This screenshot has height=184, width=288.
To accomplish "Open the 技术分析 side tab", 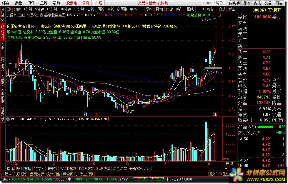I will point(3,32).
